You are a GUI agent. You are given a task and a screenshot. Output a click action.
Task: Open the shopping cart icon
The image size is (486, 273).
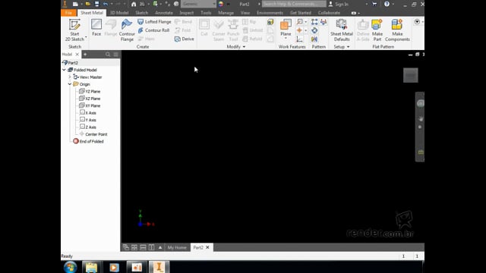click(x=374, y=4)
